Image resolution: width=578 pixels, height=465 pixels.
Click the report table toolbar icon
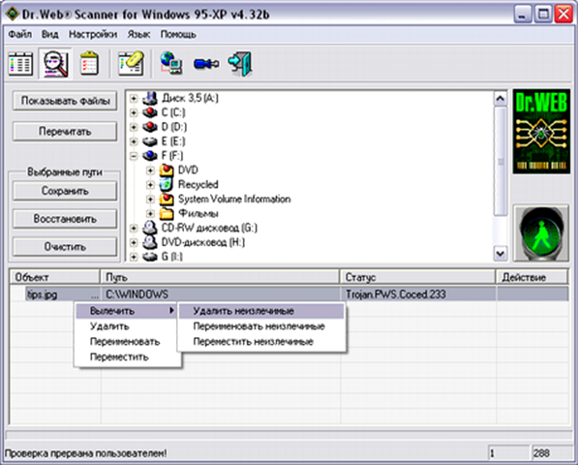[20, 64]
